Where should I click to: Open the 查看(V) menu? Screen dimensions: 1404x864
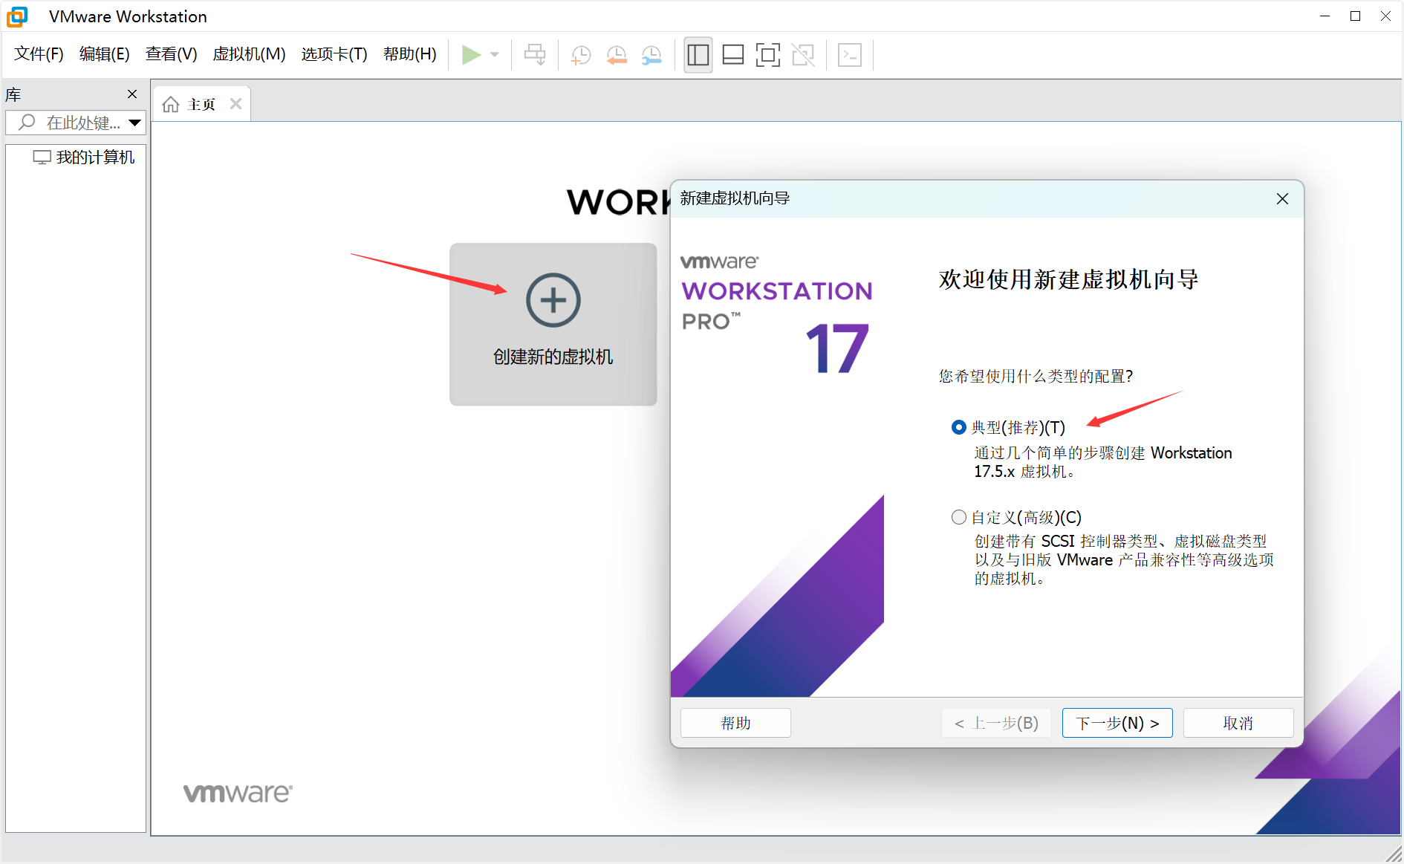[x=171, y=54]
